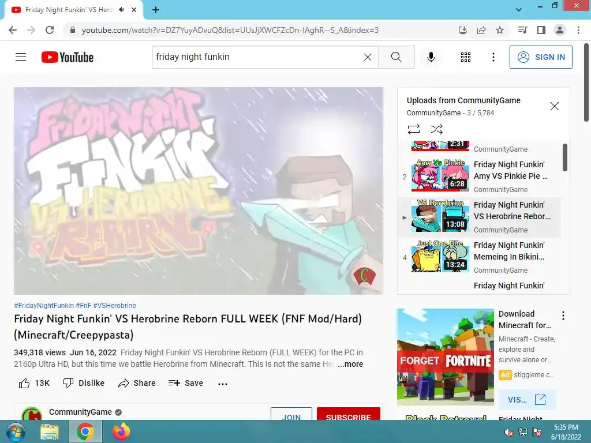
Task: Toggle Chrome side panel
Action: click(541, 30)
